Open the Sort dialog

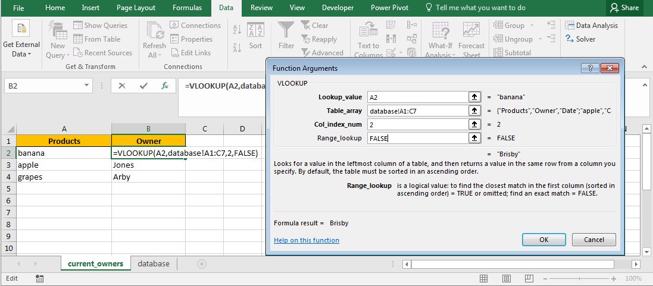click(x=256, y=36)
